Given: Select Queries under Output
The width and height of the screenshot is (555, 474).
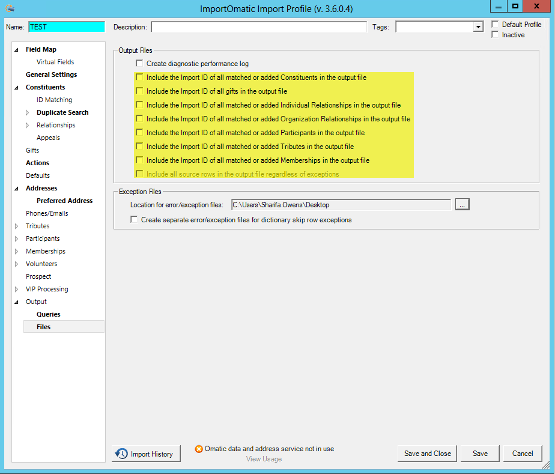Looking at the screenshot, I should pyautogui.click(x=48, y=314).
